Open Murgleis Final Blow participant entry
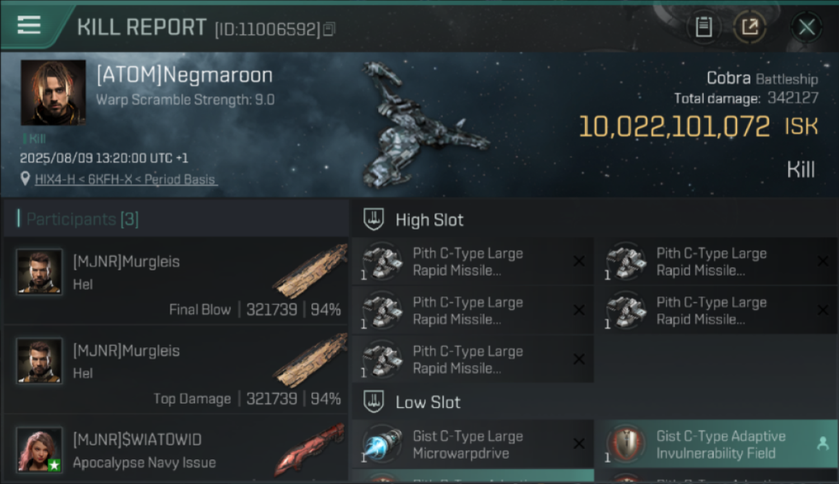 click(x=176, y=280)
